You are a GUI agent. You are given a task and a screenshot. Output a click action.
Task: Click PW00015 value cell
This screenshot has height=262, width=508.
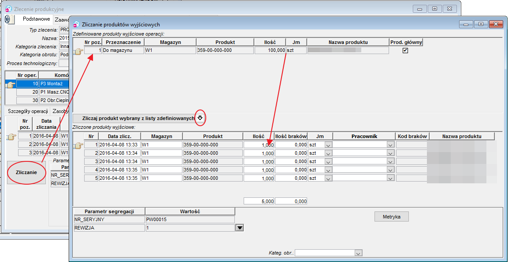(x=190, y=220)
